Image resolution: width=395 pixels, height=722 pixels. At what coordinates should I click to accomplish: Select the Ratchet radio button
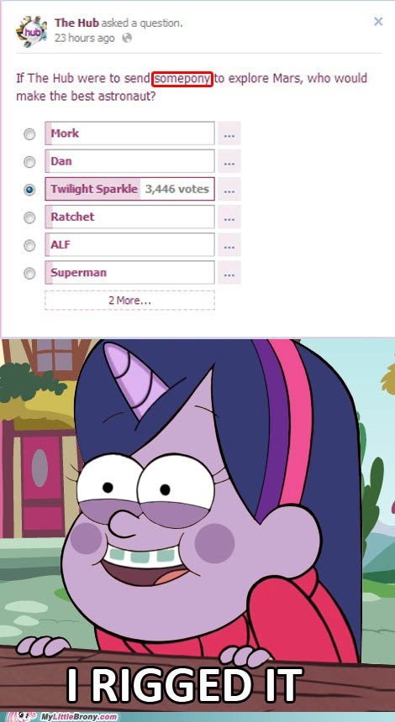pos(29,217)
